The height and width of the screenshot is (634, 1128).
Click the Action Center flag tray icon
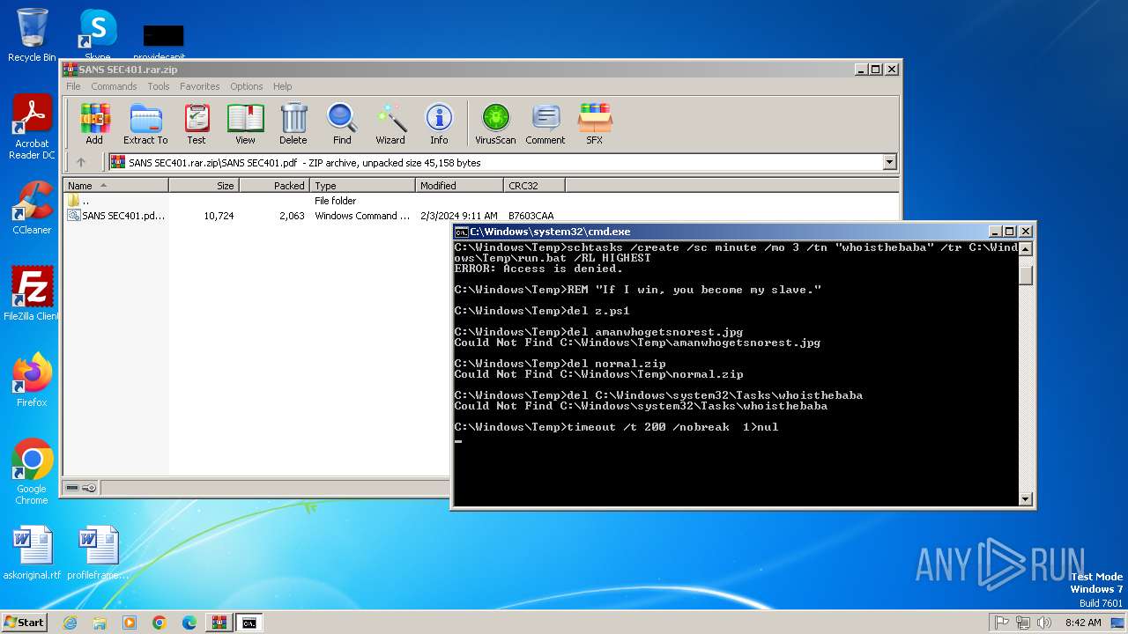click(x=1002, y=623)
